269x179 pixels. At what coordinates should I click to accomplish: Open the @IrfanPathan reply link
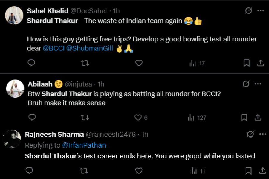(x=84, y=145)
